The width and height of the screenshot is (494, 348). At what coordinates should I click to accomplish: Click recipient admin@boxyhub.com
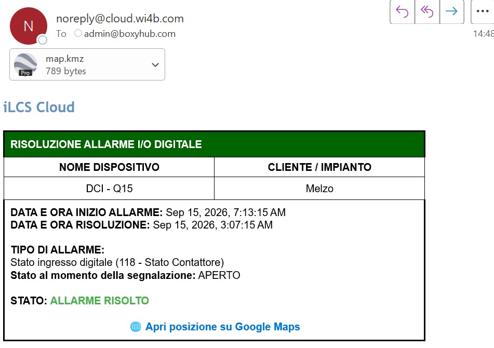click(129, 34)
